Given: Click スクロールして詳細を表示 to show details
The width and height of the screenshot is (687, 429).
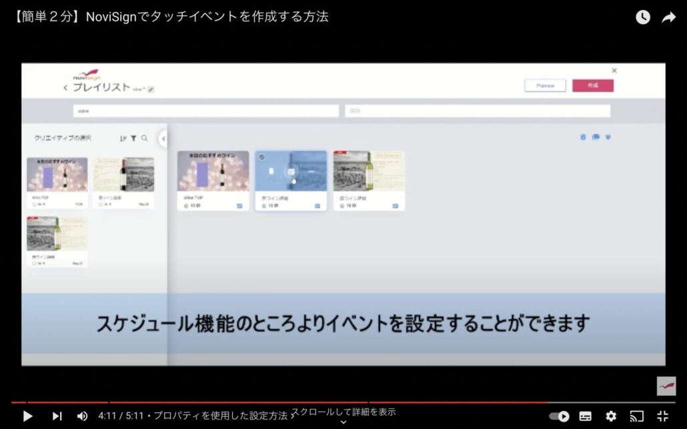Looking at the screenshot, I should 343,412.
